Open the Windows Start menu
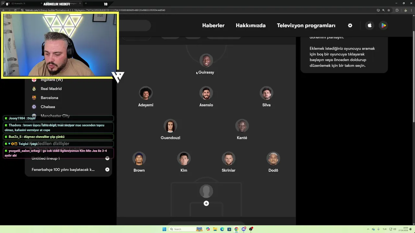This screenshot has width=415, height=233. pyautogui.click(x=164, y=229)
